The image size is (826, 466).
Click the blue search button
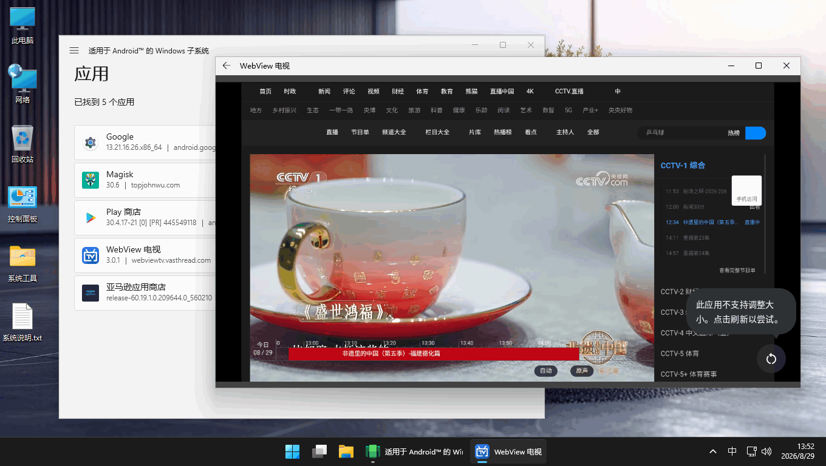coord(756,133)
